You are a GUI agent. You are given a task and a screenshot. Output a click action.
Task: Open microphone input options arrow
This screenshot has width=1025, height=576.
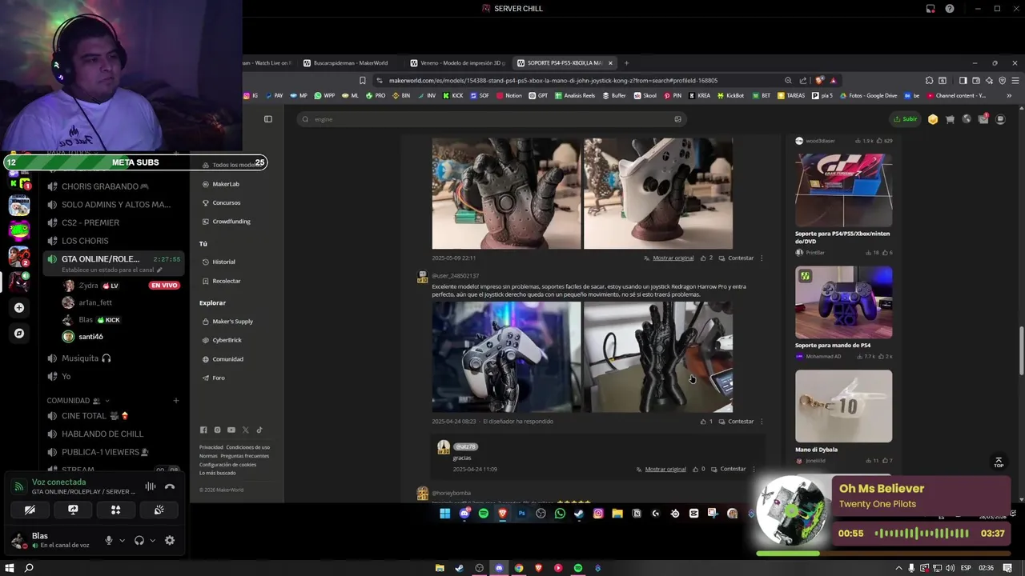122,541
